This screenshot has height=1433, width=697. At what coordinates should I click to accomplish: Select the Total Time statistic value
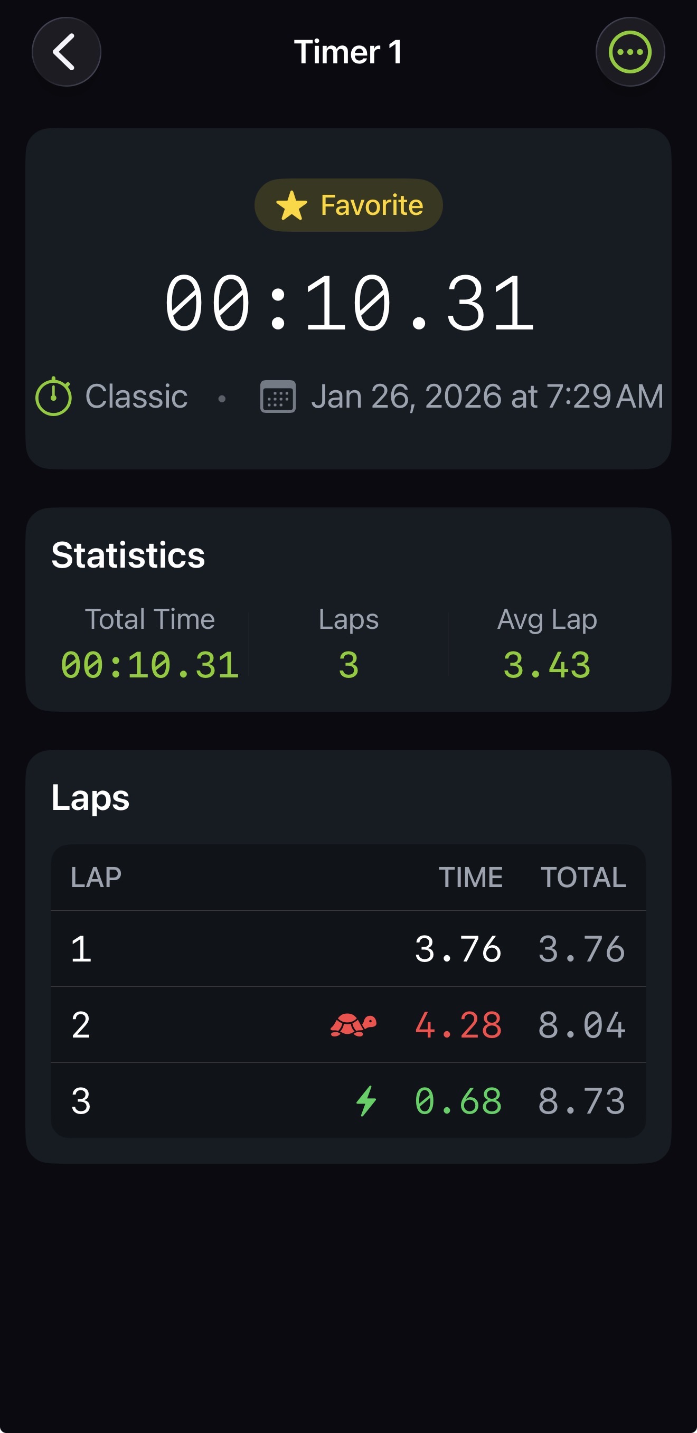pyautogui.click(x=149, y=665)
